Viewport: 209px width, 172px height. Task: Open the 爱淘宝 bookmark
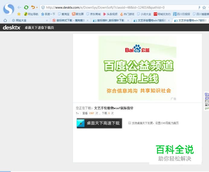pyautogui.click(x=64, y=14)
